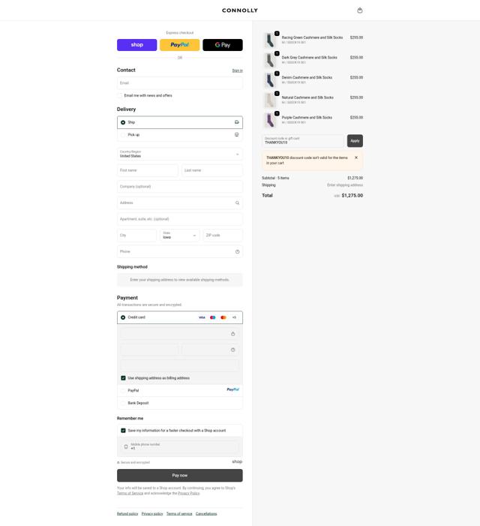Click the Racing Green socks thumbnail

pos(270,40)
